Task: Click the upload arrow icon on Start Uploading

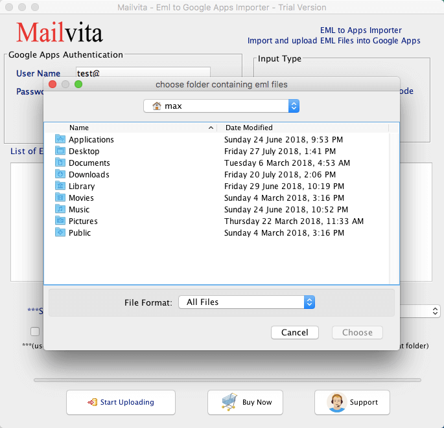Action: [92, 402]
